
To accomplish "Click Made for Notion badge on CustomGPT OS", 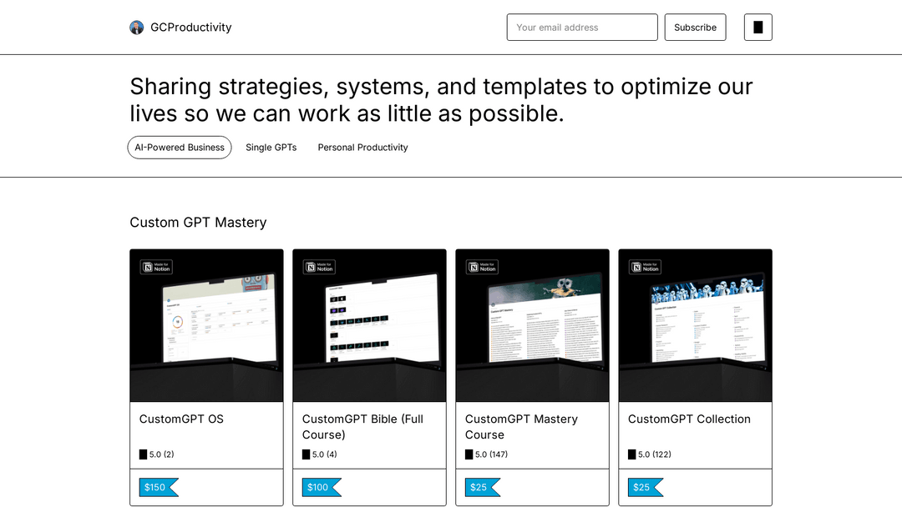I will pyautogui.click(x=156, y=267).
